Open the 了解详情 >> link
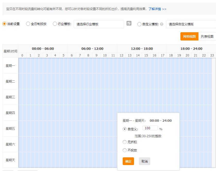This screenshot has width=216, height=171. click(x=157, y=9)
